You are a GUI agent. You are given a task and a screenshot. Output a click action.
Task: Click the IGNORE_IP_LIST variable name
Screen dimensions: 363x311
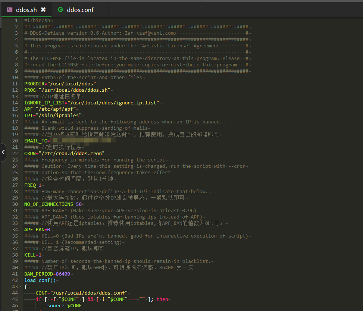tap(44, 103)
